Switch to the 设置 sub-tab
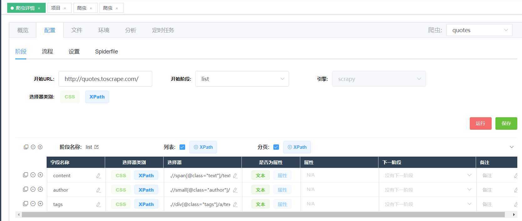 tap(74, 51)
